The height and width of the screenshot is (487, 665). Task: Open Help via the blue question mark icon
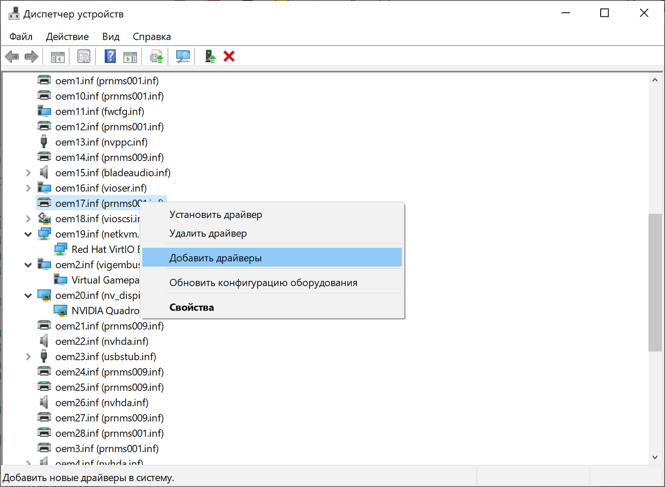(110, 56)
